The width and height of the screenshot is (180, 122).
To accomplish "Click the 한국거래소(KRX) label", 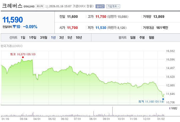I will coord(11,46).
